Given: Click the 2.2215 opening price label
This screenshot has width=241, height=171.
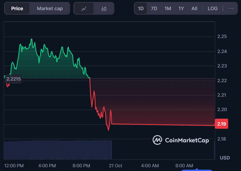Looking at the screenshot, I should (x=13, y=79).
